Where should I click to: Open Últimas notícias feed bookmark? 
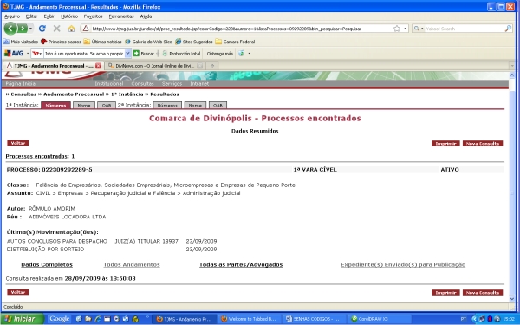(103, 42)
